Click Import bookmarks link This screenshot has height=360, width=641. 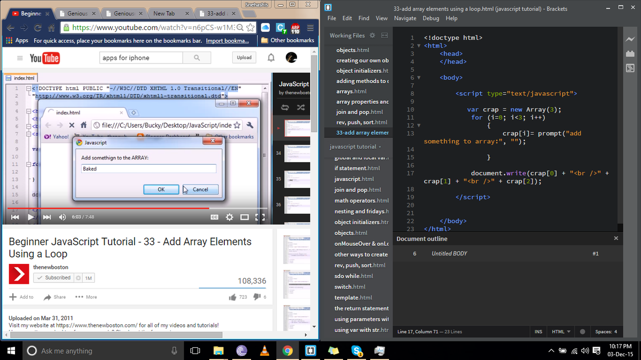click(x=228, y=41)
